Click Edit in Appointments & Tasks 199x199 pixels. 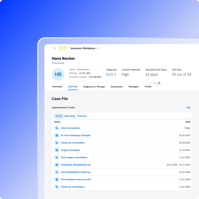pyautogui.click(x=188, y=108)
